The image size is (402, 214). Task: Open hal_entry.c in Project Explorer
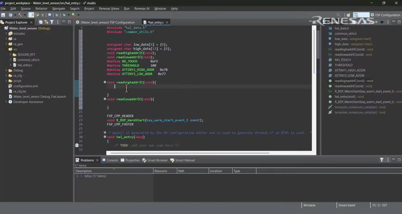(25, 65)
